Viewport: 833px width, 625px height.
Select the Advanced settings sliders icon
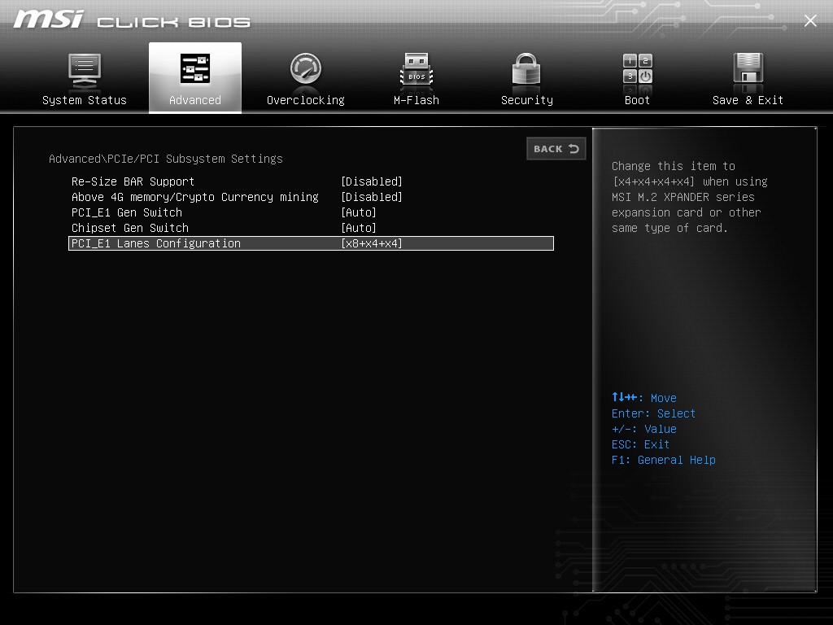point(195,68)
